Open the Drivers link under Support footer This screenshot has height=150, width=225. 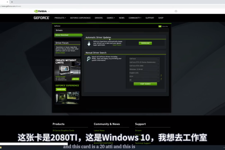coord(138,130)
